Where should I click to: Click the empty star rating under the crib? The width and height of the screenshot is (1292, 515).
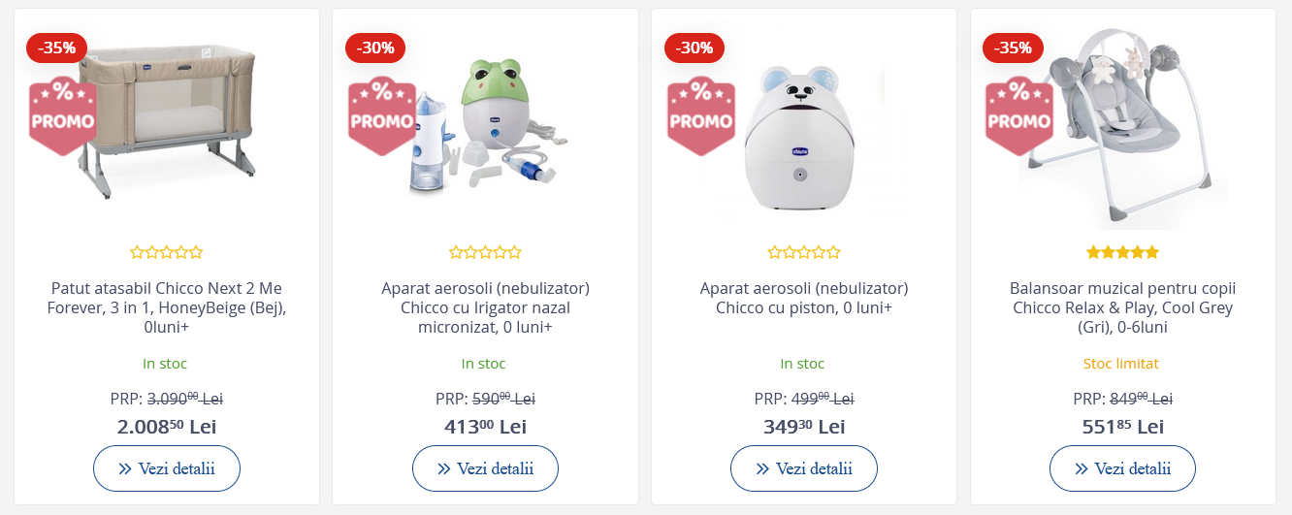(x=167, y=252)
